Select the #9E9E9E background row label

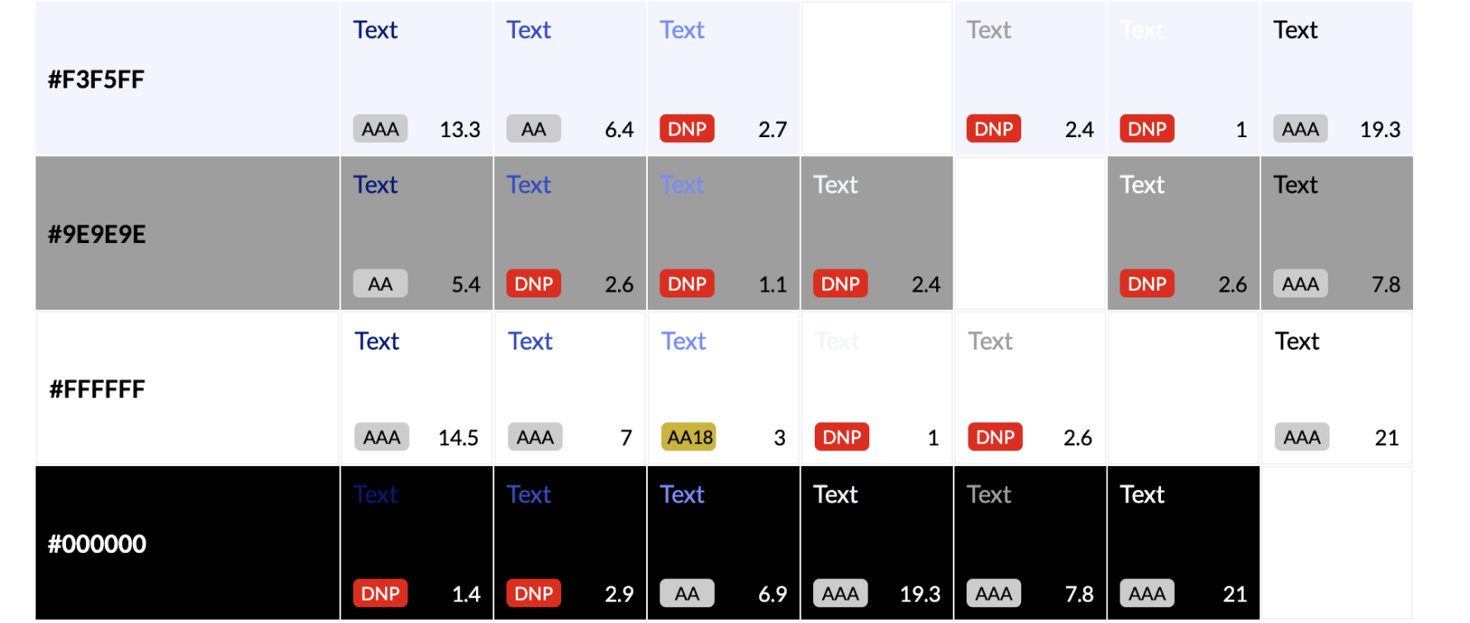(x=97, y=235)
